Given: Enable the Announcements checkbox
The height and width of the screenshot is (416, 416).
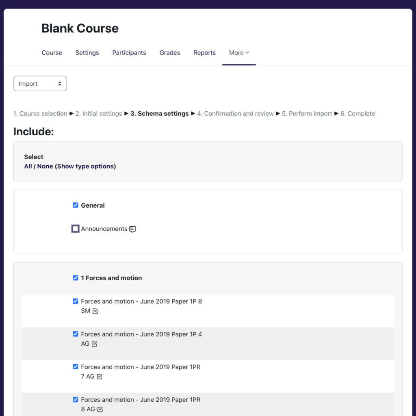Looking at the screenshot, I should (75, 229).
